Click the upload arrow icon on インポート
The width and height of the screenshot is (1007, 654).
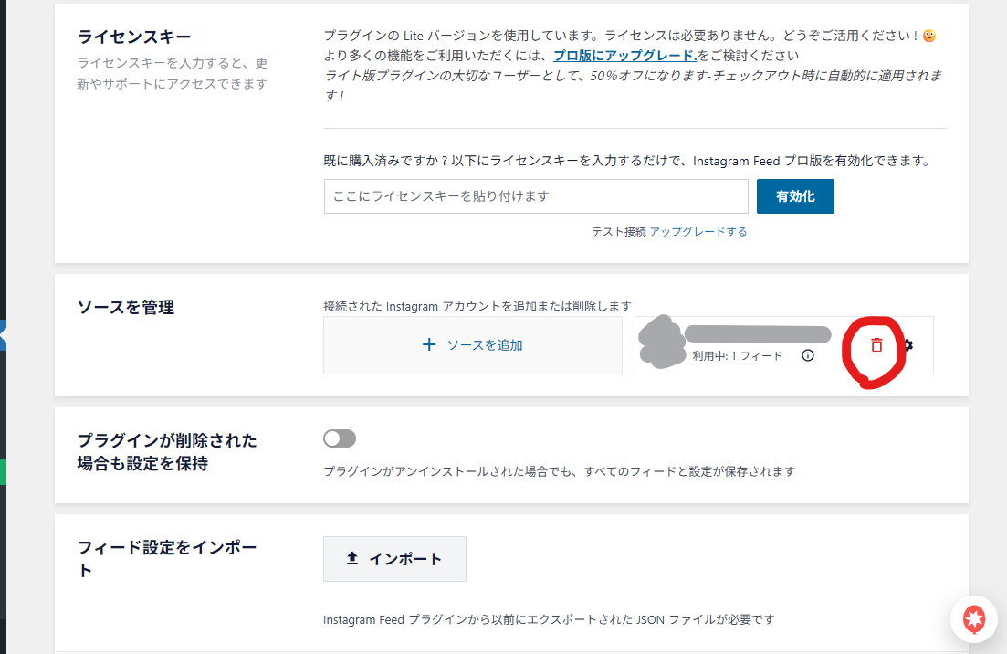[352, 559]
